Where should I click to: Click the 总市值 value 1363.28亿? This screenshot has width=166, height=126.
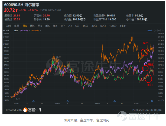pos(141,19)
